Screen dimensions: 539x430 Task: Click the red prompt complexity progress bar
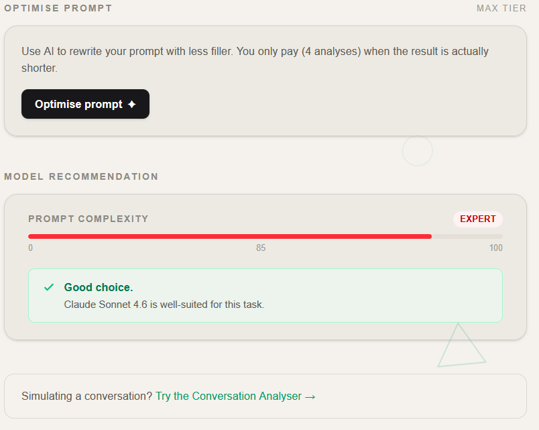pos(229,236)
